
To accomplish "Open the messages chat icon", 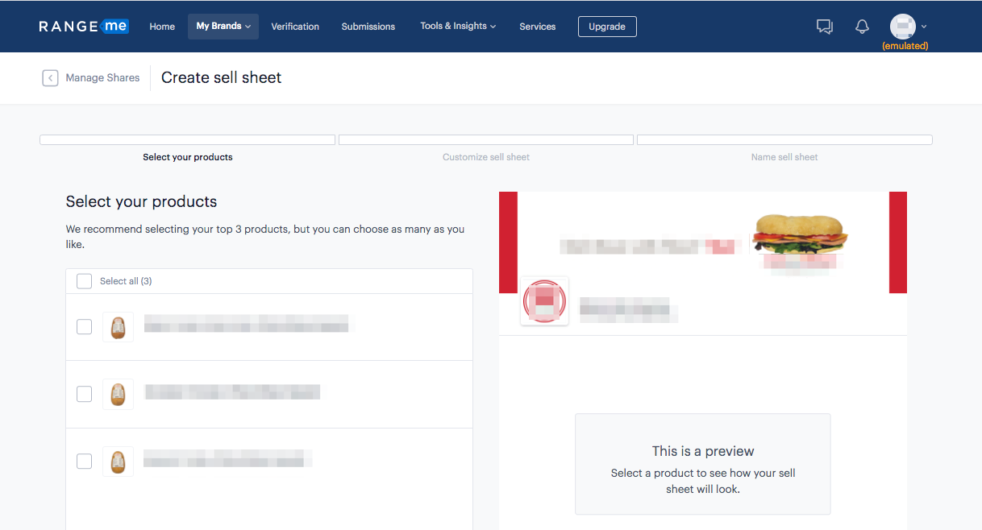I will click(824, 27).
